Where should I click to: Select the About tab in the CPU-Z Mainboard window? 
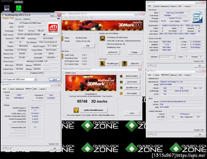187,75
